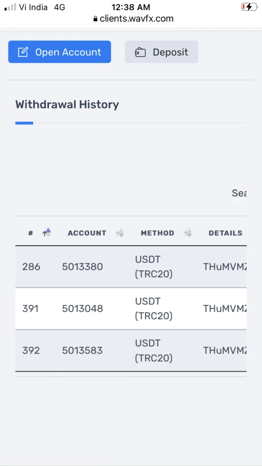Sort by the # column arrows
This screenshot has height=466, width=262.
(x=46, y=233)
